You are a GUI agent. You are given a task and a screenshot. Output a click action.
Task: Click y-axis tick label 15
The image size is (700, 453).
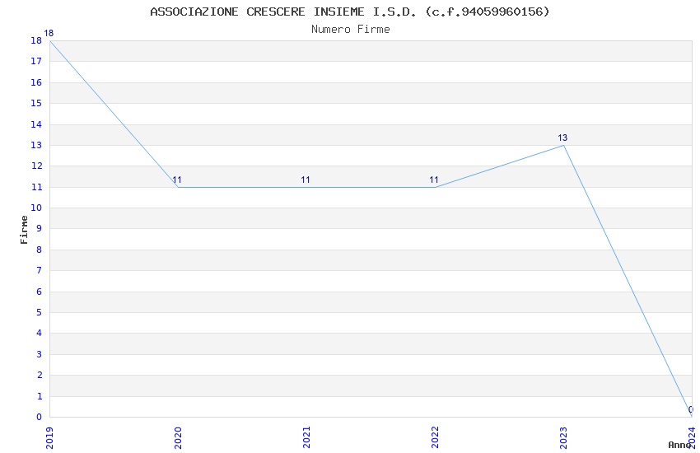36,103
